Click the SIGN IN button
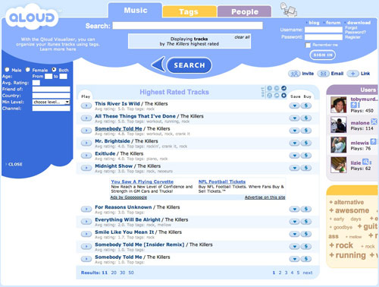 (323, 55)
